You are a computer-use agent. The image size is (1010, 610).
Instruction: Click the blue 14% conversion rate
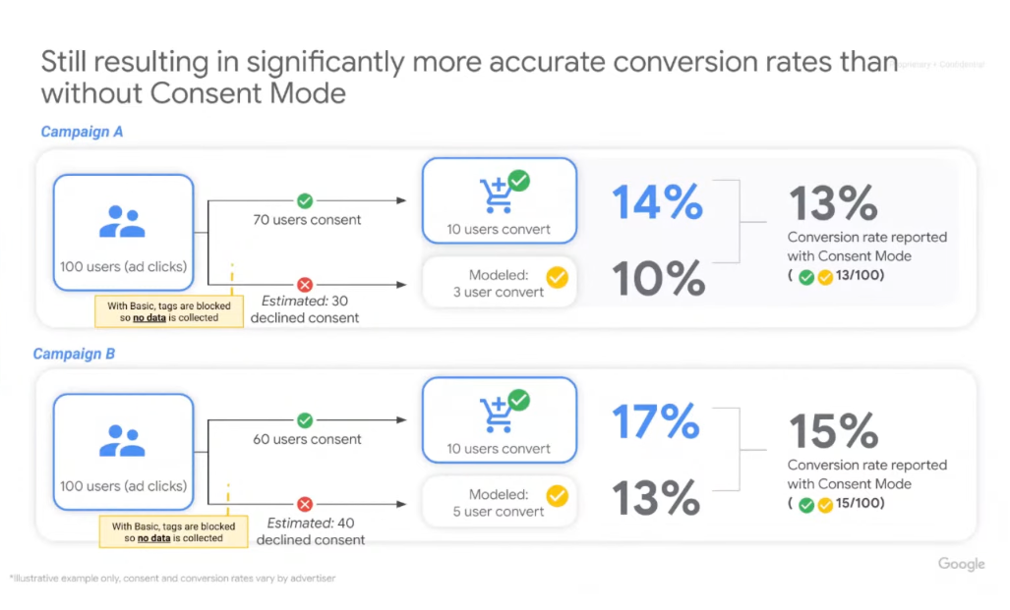657,202
